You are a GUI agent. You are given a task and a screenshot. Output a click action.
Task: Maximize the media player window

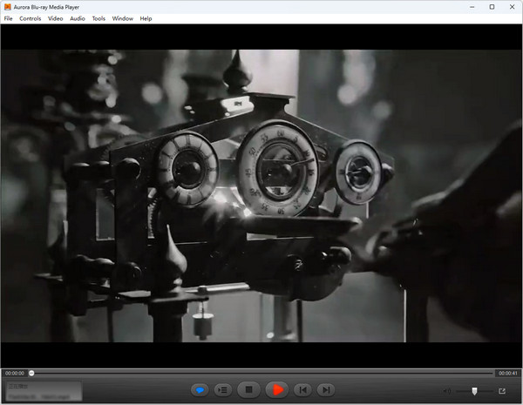pyautogui.click(x=491, y=6)
